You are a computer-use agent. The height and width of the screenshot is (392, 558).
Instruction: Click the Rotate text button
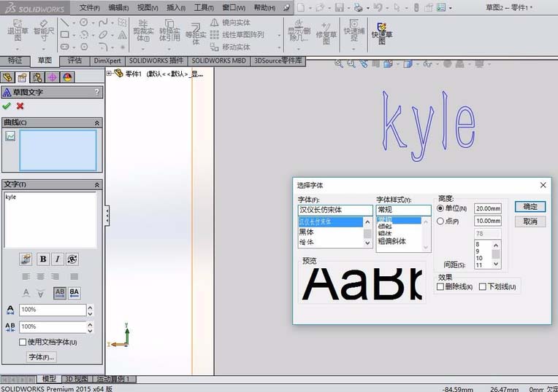point(72,259)
